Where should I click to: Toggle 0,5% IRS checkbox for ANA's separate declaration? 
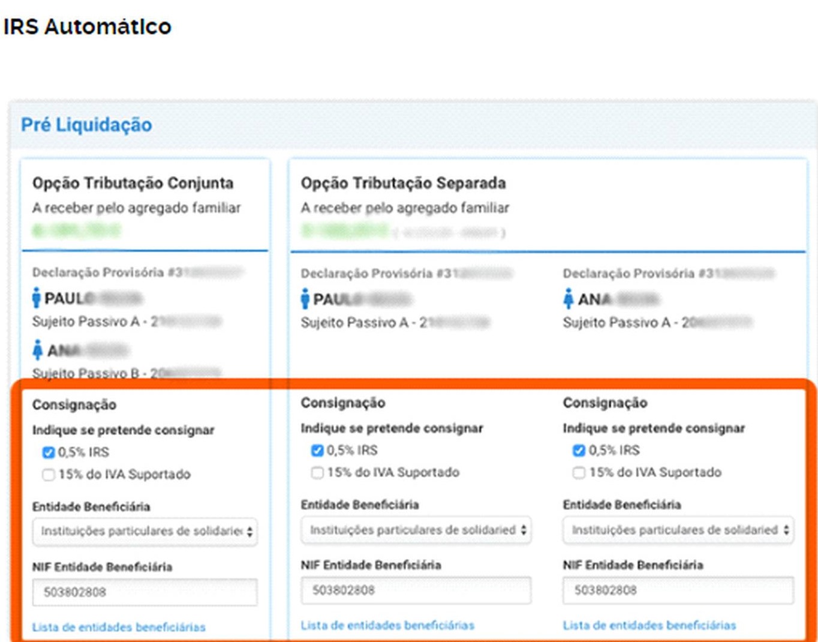click(579, 450)
